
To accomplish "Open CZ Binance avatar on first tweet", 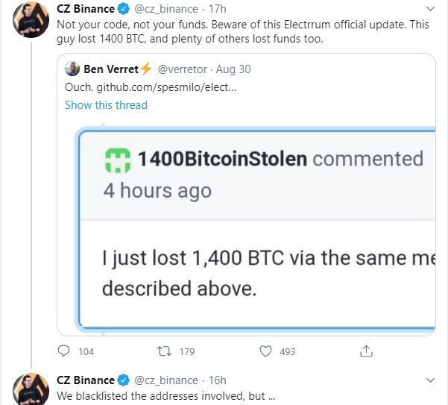I will click(x=31, y=19).
